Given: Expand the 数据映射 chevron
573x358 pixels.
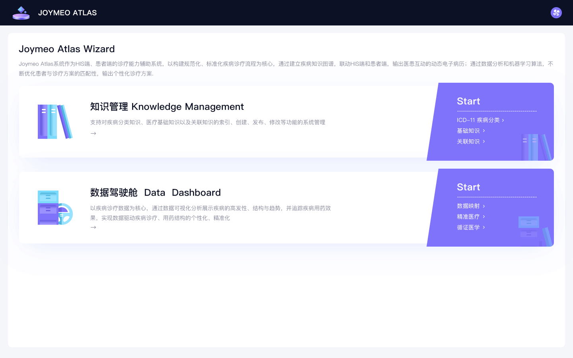Looking at the screenshot, I should (x=484, y=206).
